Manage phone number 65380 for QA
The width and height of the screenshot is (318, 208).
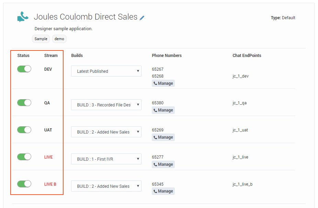(x=163, y=110)
